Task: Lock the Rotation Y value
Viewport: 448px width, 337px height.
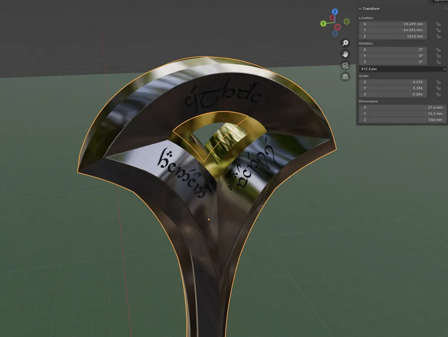Action: click(438, 56)
